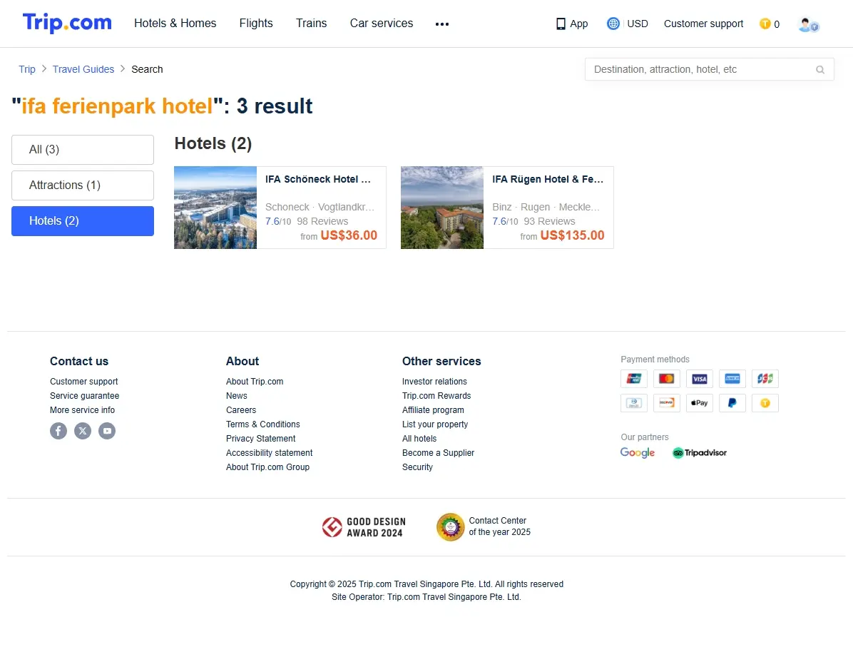Open the Trains menu
Viewport: 853px width, 657px height.
(311, 24)
